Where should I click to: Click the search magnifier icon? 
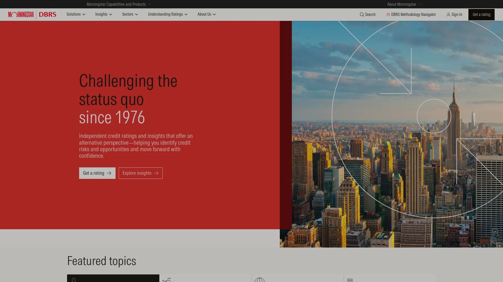point(362,15)
